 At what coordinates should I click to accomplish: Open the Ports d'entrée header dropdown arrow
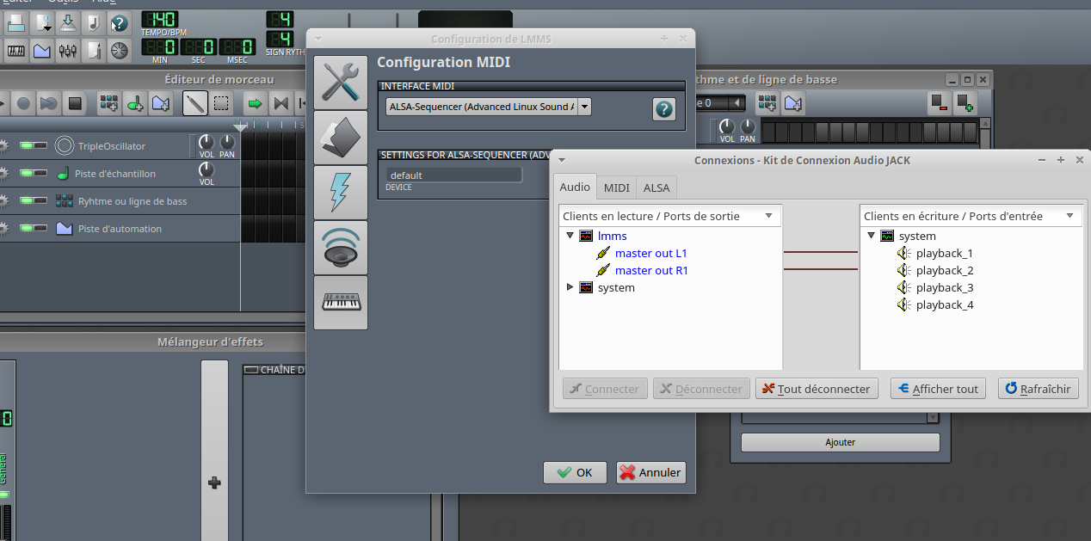(1070, 217)
